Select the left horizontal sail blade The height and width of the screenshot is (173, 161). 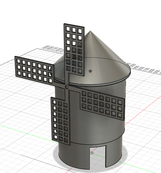[34, 70]
